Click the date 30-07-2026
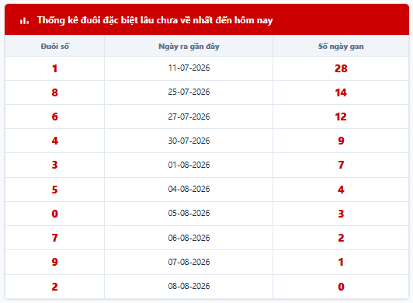Image resolution: width=413 pixels, height=303 pixels. coord(189,141)
